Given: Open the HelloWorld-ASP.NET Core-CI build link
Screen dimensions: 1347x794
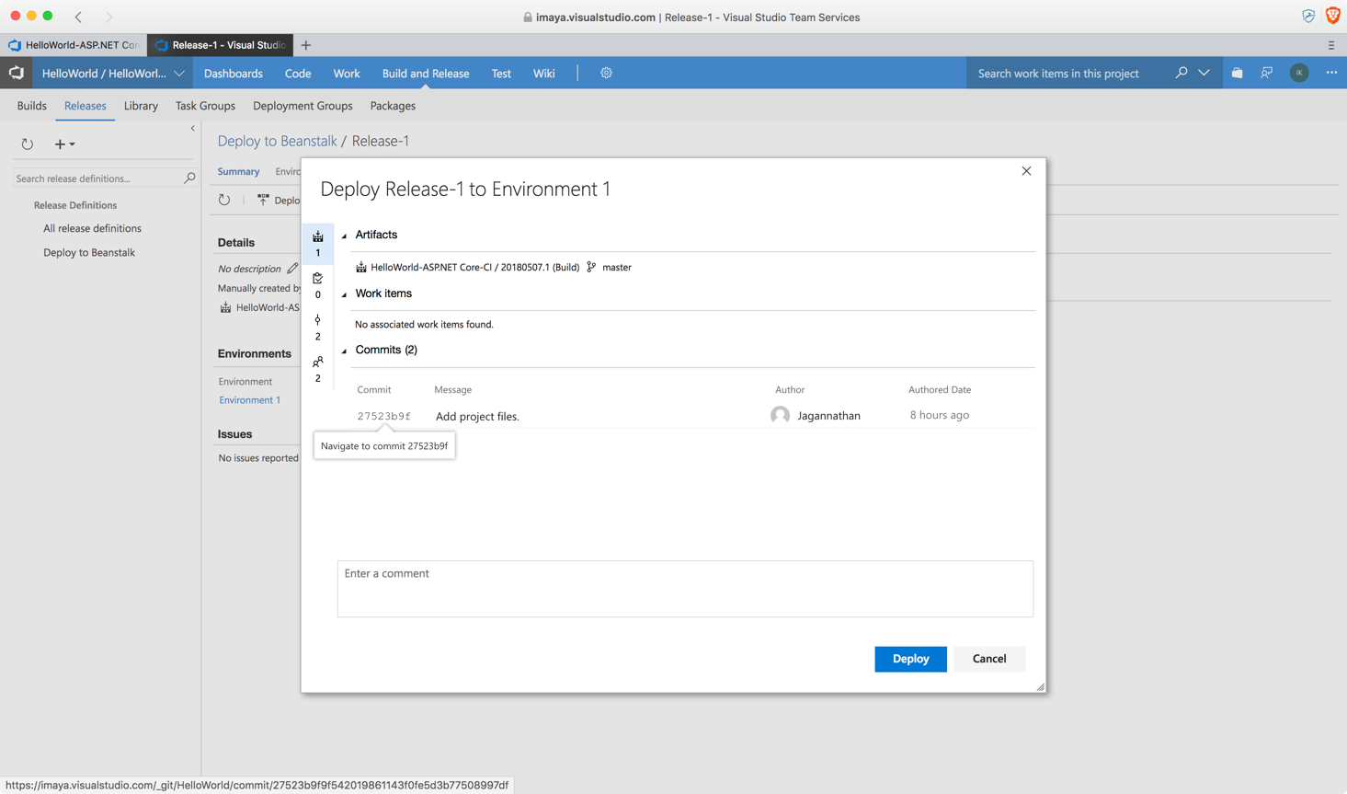Looking at the screenshot, I should tap(474, 267).
